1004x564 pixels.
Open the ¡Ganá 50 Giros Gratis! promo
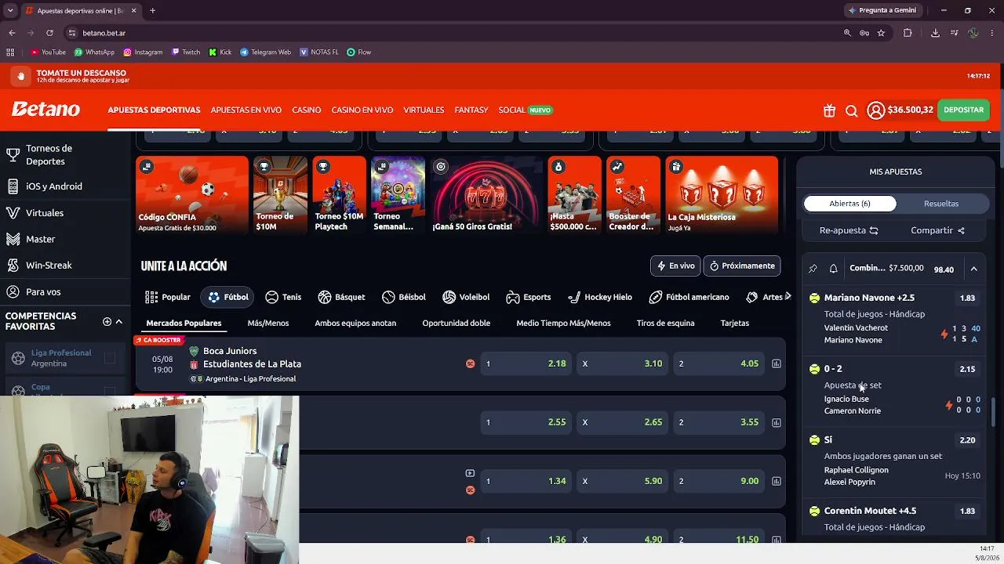[486, 195]
